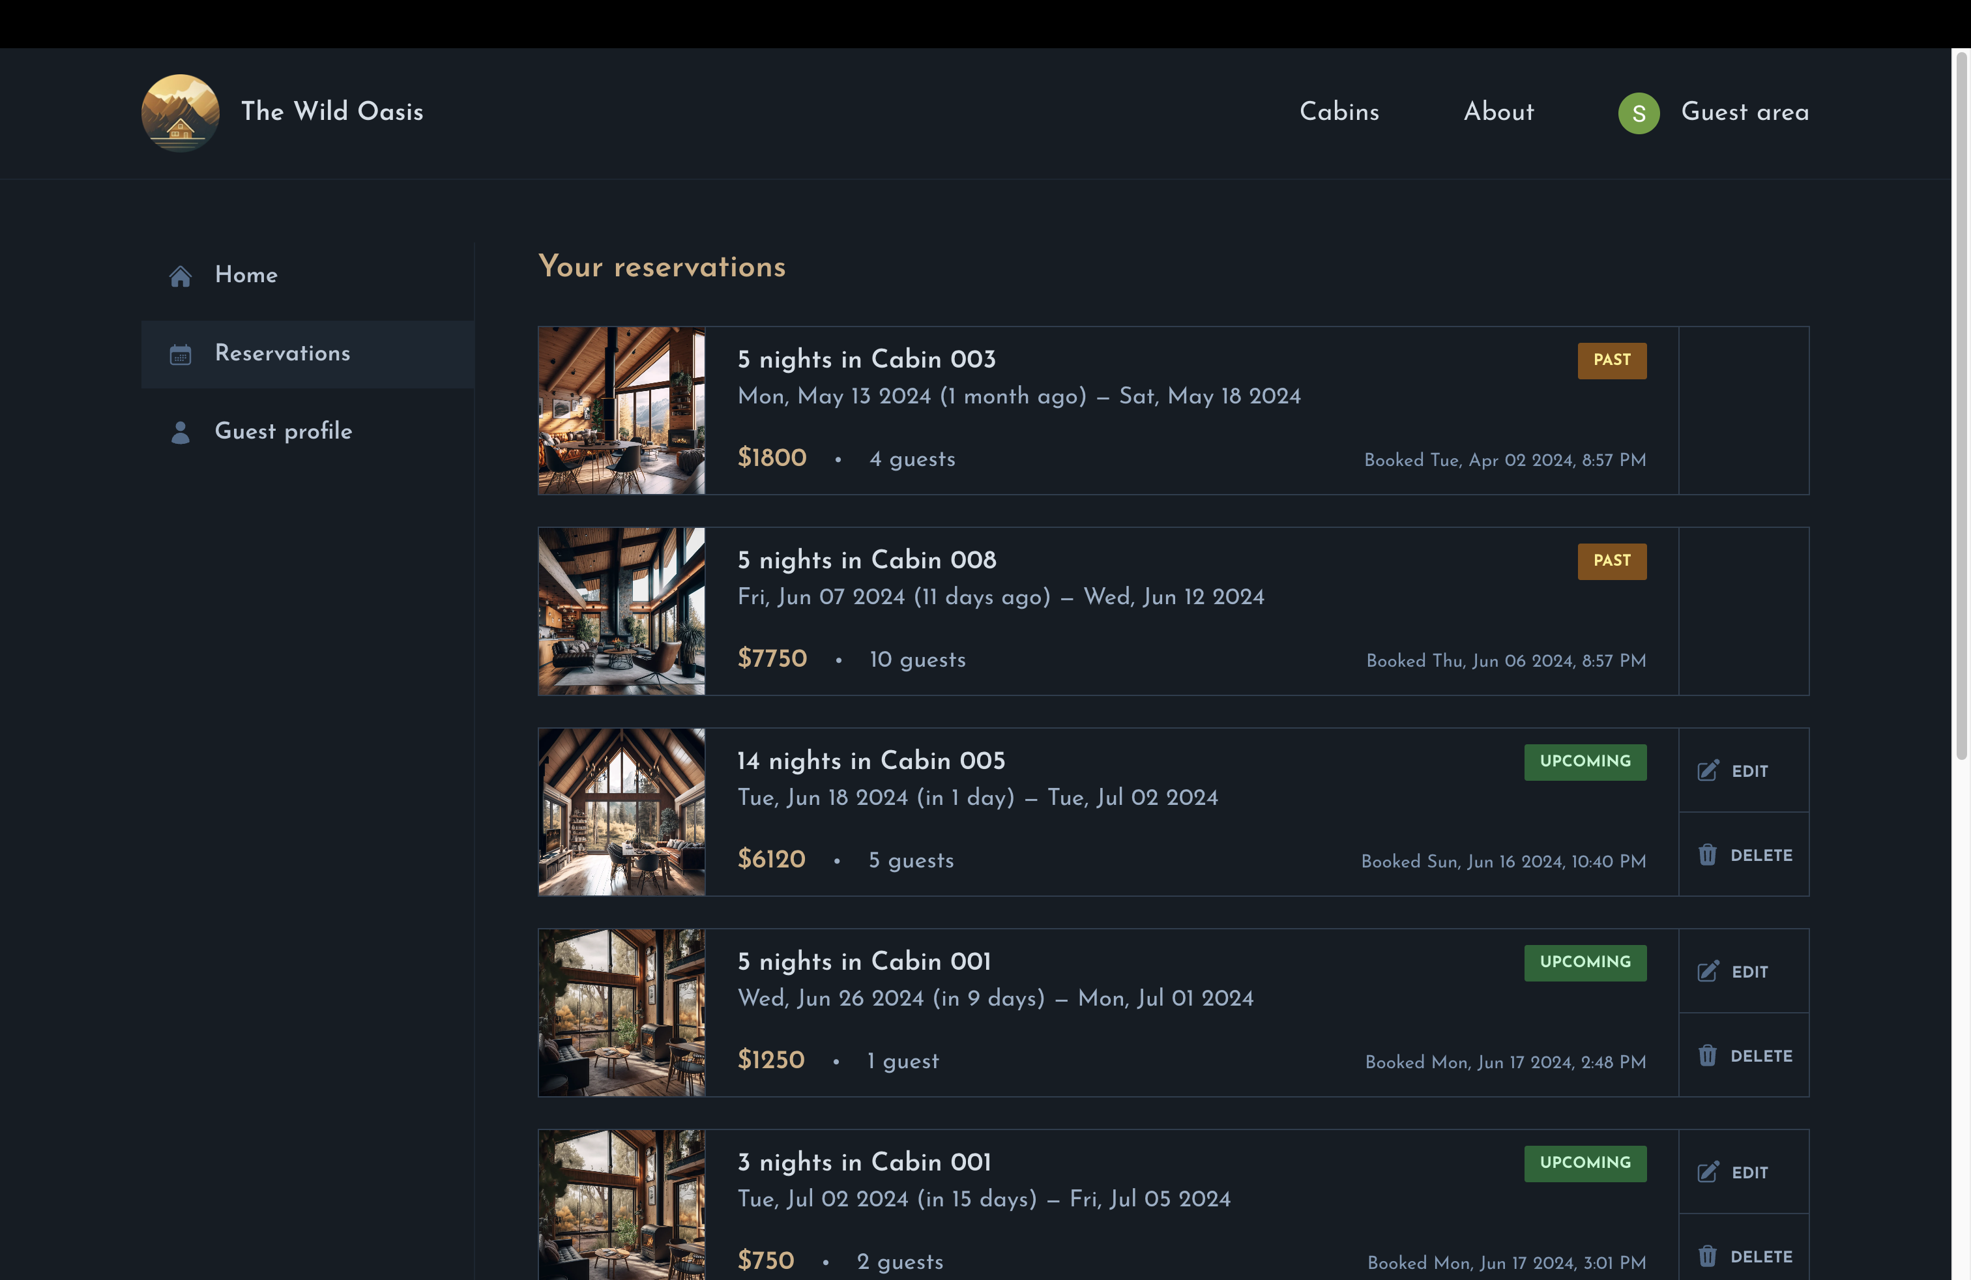
Task: Click trash icon for Cabin 005 reservation
Action: [1708, 854]
